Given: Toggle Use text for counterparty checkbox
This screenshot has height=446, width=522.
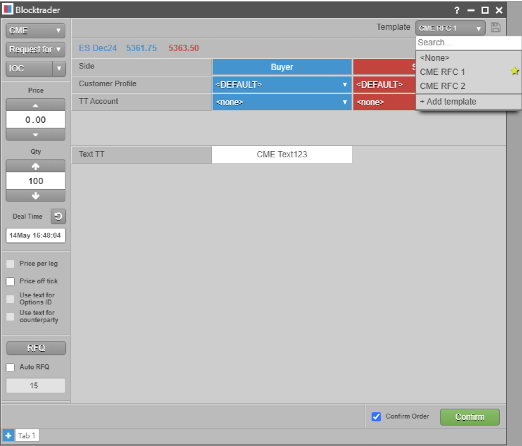Looking at the screenshot, I should [10, 317].
